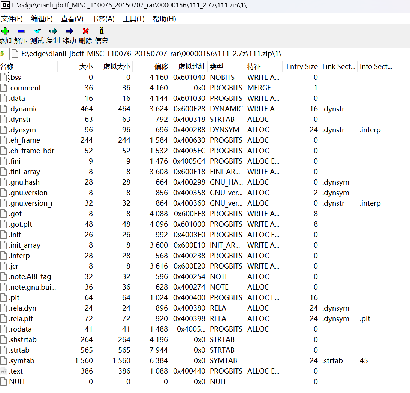The width and height of the screenshot is (410, 393).
Task: Click the file icon of .eh_frame
Action: tap(4, 140)
